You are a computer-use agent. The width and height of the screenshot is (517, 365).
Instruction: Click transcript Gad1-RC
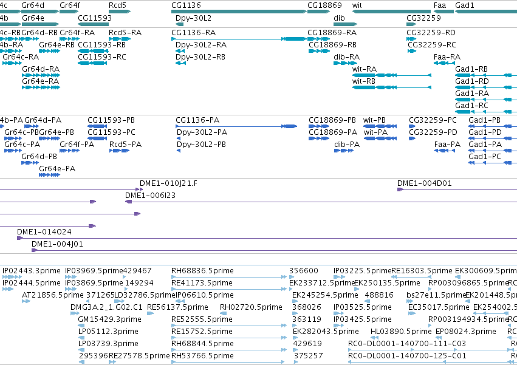tap(486, 112)
